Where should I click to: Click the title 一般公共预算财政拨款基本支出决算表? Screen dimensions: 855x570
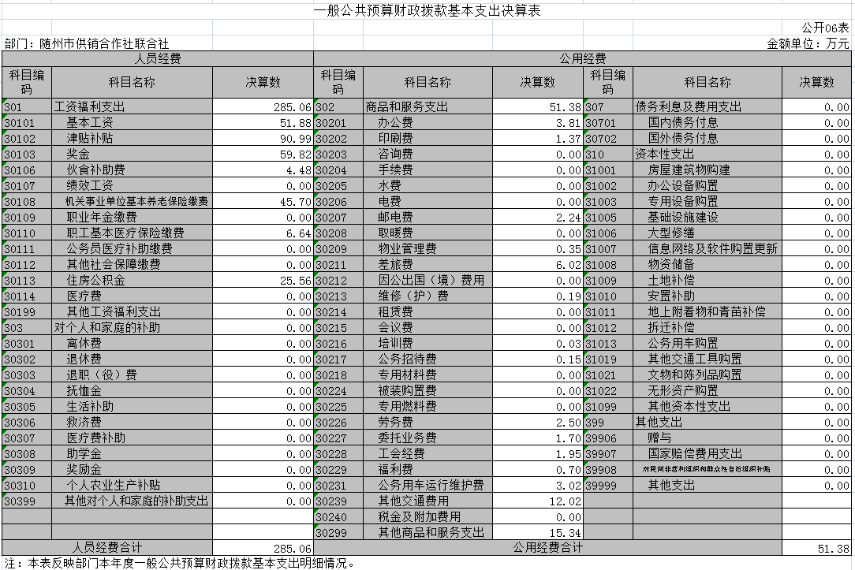pyautogui.click(x=427, y=10)
